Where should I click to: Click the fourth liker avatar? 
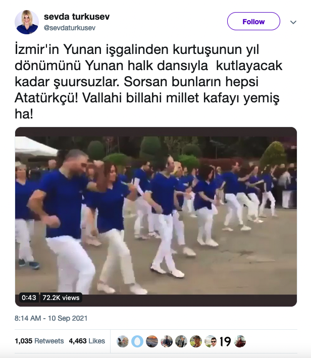click(167, 341)
